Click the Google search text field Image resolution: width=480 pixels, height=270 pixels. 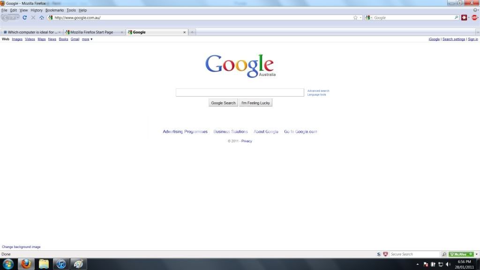pos(240,93)
